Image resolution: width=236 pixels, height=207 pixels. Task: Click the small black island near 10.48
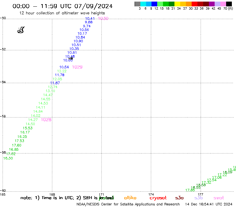coord(71,58)
